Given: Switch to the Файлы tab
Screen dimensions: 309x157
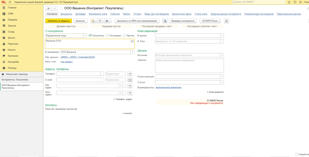Looking at the screenshot, I should click(x=127, y=14).
